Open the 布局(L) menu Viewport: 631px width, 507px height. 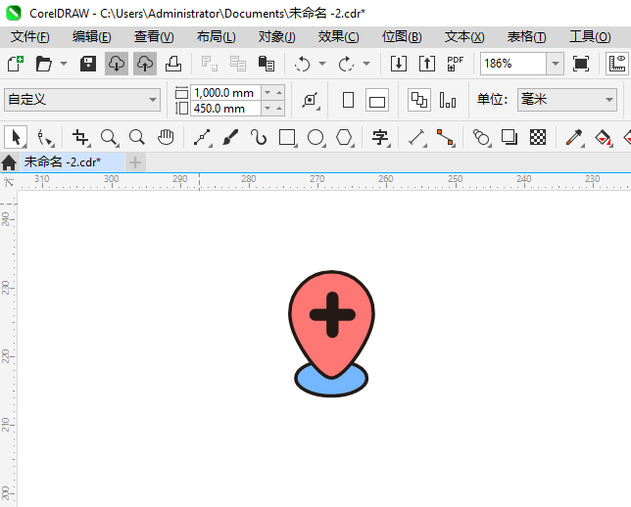click(217, 37)
